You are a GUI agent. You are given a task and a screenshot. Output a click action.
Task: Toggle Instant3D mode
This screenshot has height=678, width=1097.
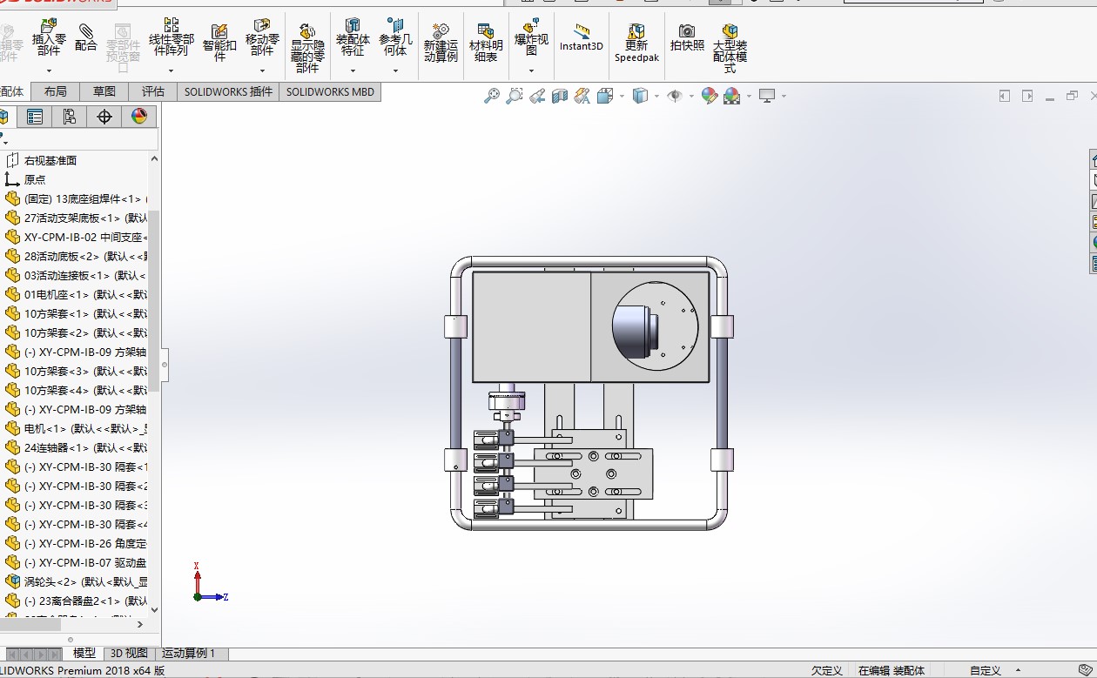pos(581,38)
